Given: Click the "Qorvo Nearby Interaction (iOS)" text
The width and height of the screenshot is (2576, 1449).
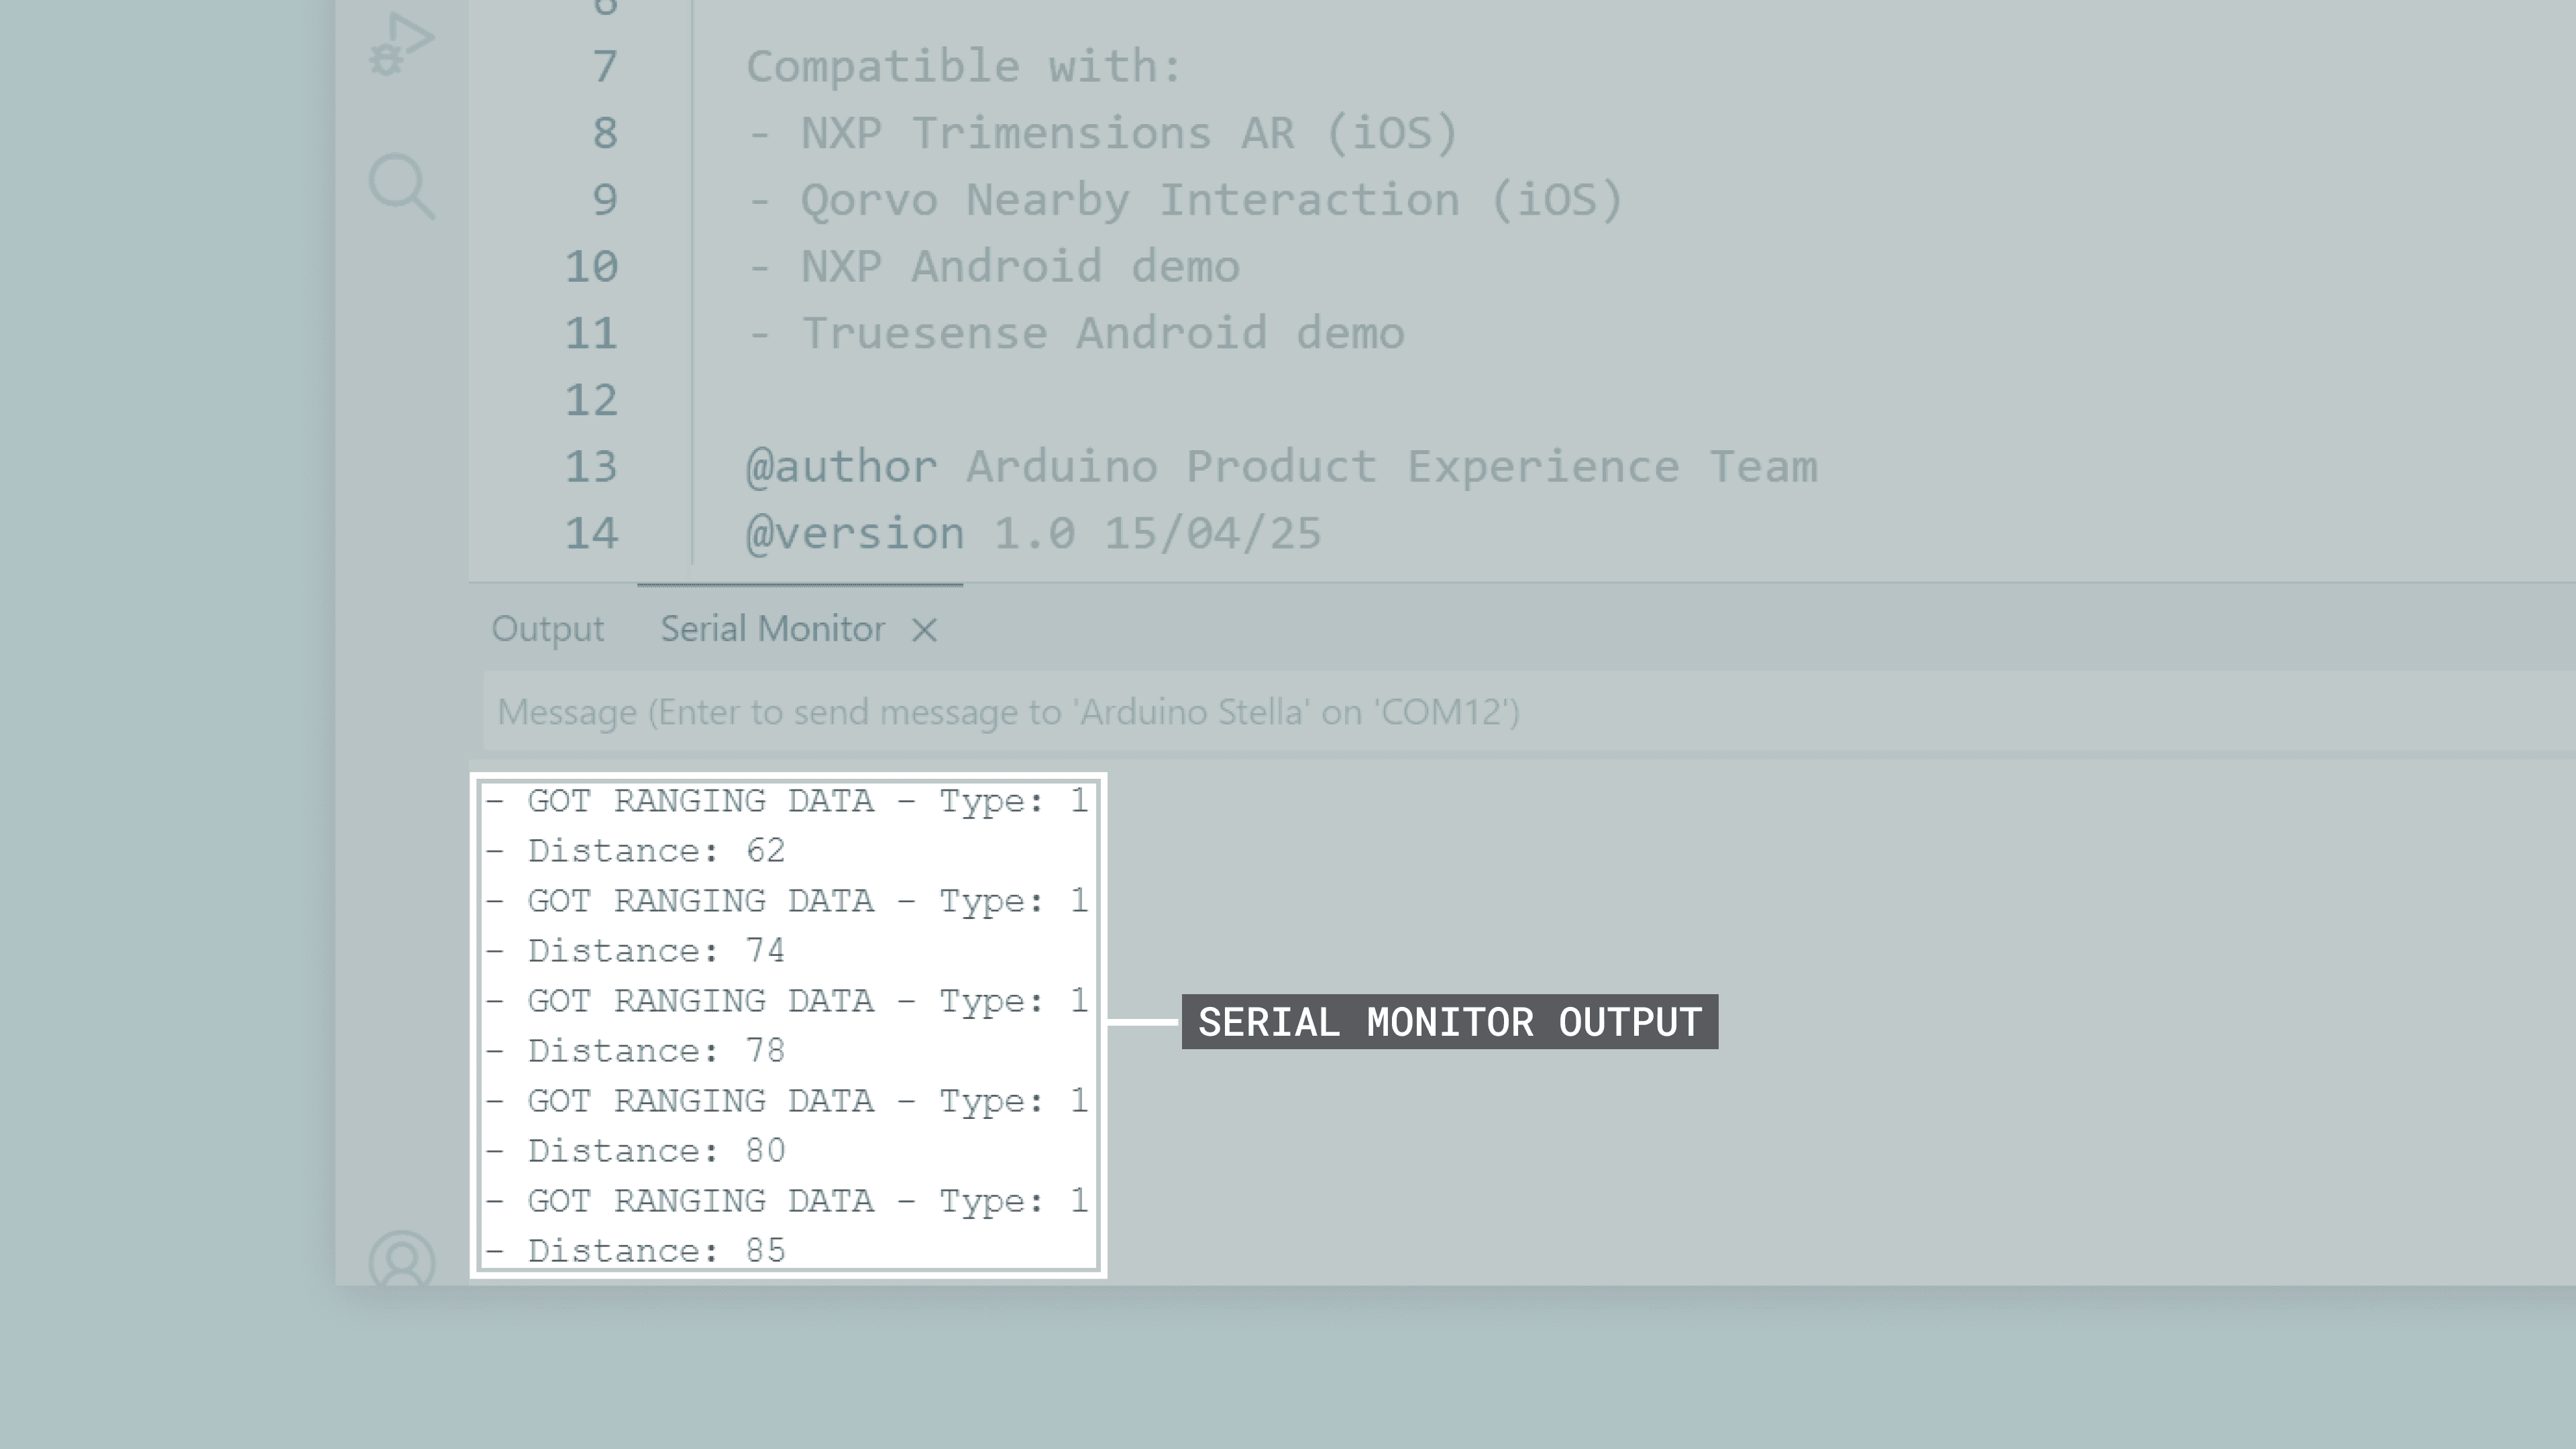Looking at the screenshot, I should click(x=1211, y=200).
